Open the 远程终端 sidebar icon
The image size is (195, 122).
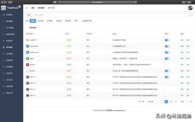(x=4, y=60)
